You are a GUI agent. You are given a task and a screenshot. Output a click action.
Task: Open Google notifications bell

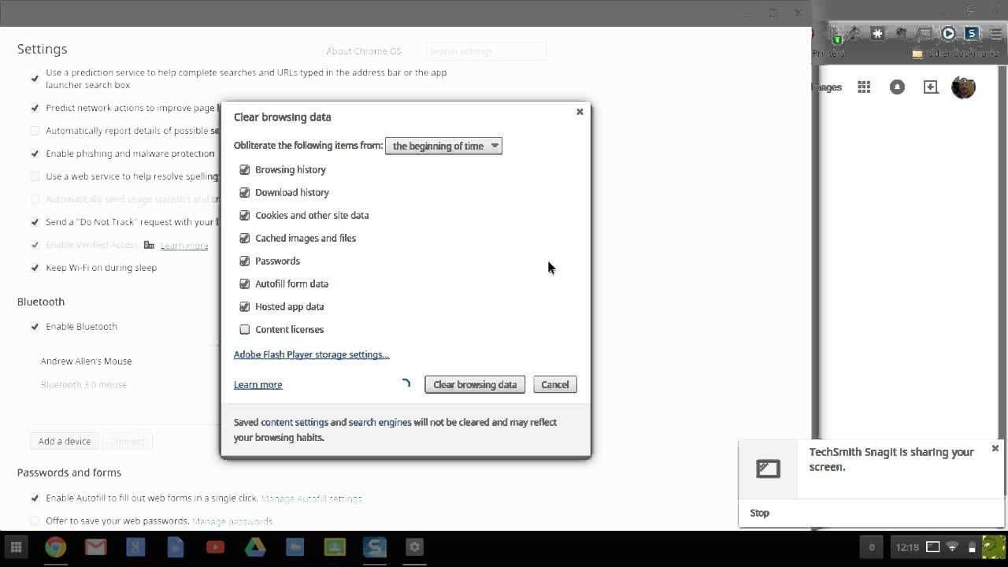[x=897, y=87]
